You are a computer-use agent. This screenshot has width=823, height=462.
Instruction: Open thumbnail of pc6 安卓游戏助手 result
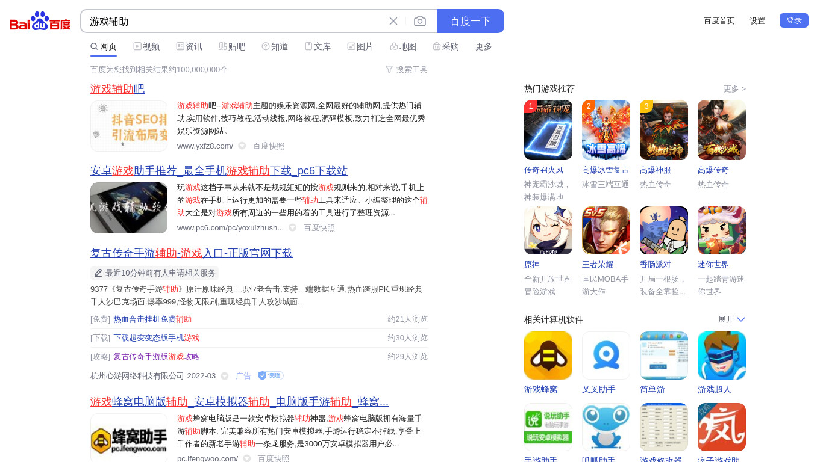coord(129,208)
